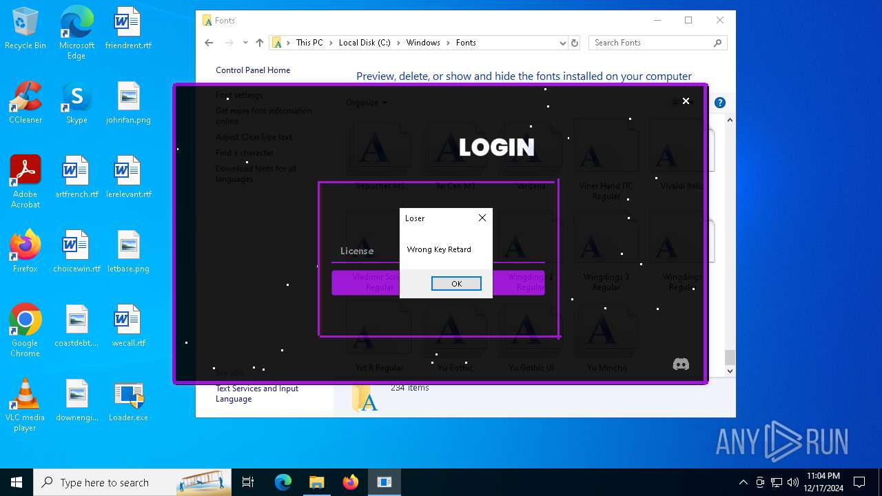The height and width of the screenshot is (496, 882).
Task: Go back in Fonts window
Action: (x=209, y=43)
